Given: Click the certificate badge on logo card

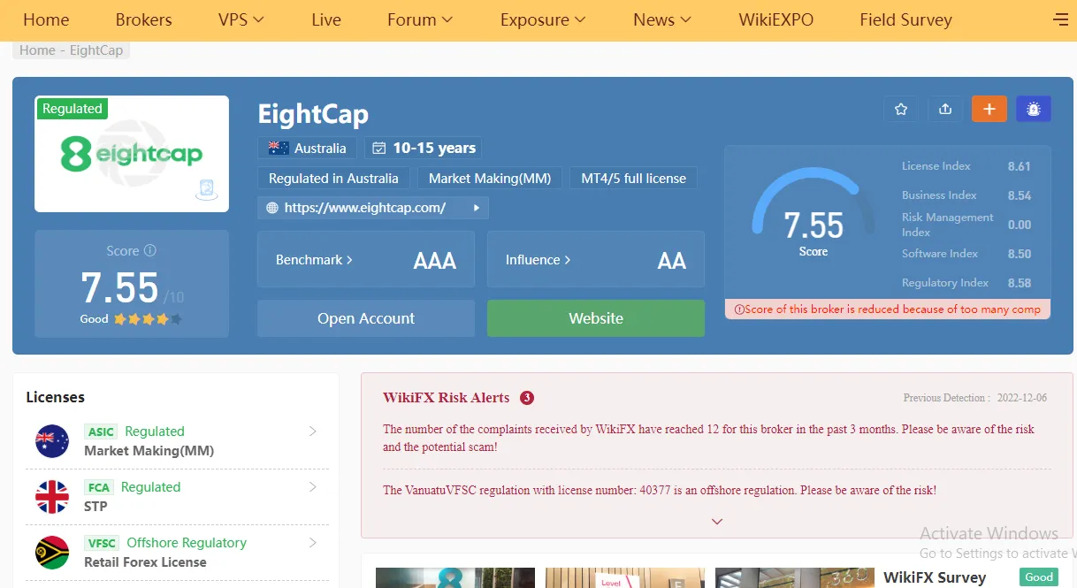Looking at the screenshot, I should tap(206, 189).
